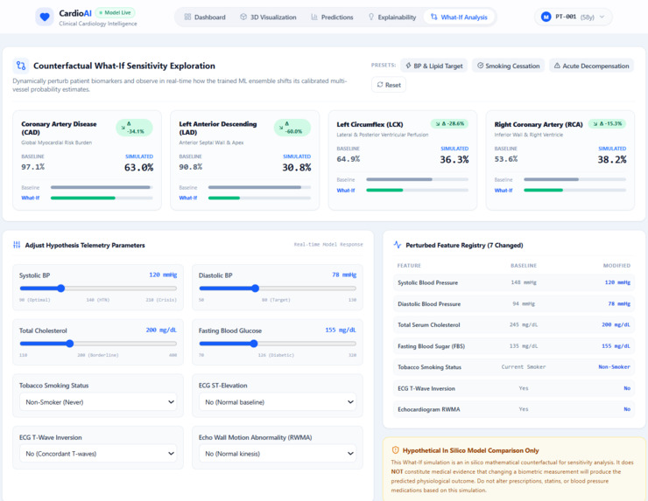
Task: Click the RCA delta -15.3% badge
Action: (x=607, y=124)
